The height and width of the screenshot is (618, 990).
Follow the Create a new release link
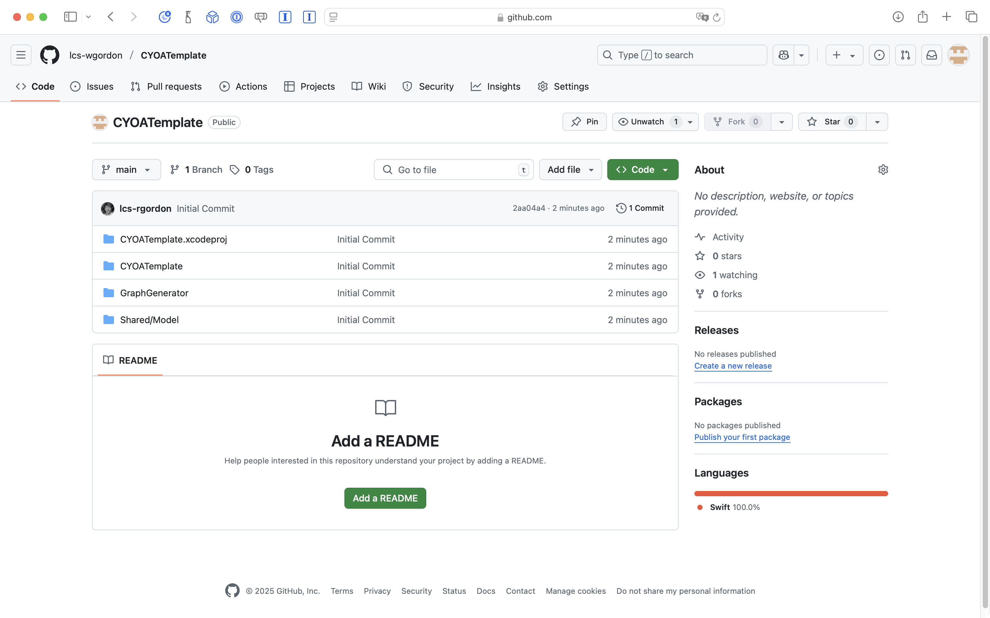pyautogui.click(x=733, y=366)
